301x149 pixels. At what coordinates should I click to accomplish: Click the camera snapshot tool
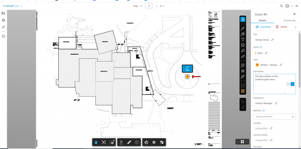click(243, 71)
